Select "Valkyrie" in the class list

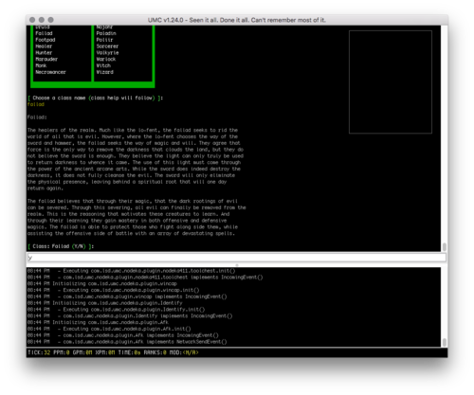[x=107, y=53]
